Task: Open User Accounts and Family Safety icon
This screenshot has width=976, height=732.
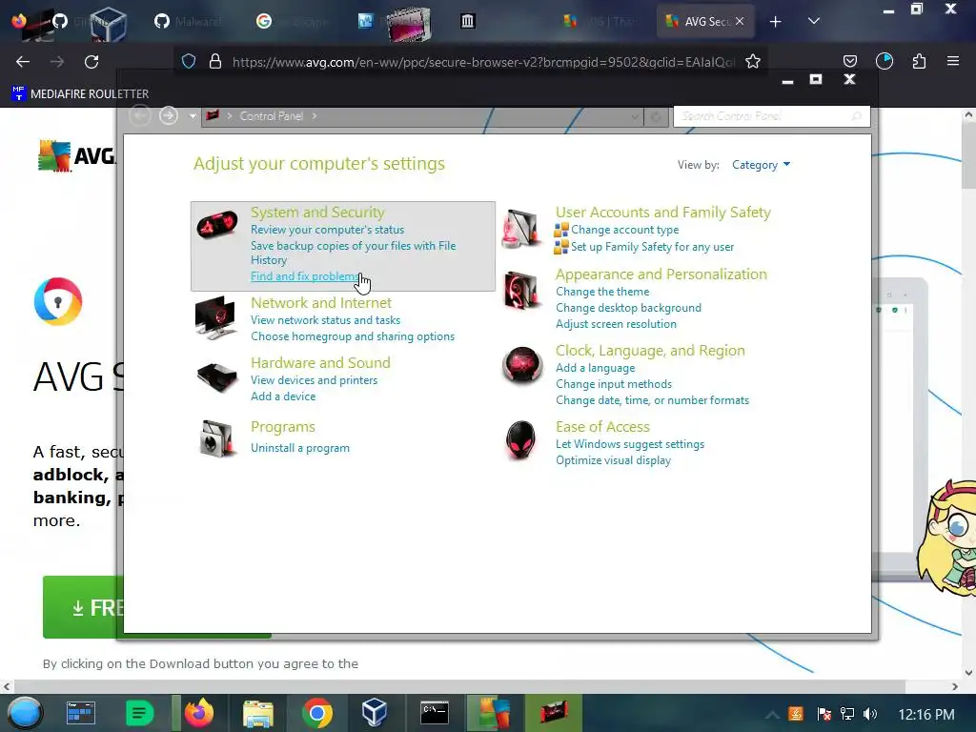Action: pyautogui.click(x=522, y=229)
